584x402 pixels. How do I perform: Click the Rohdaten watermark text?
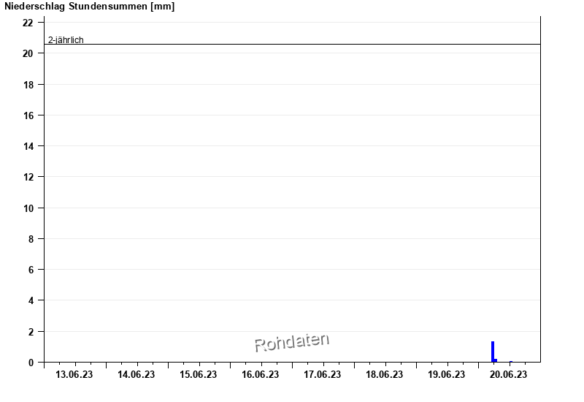291,342
